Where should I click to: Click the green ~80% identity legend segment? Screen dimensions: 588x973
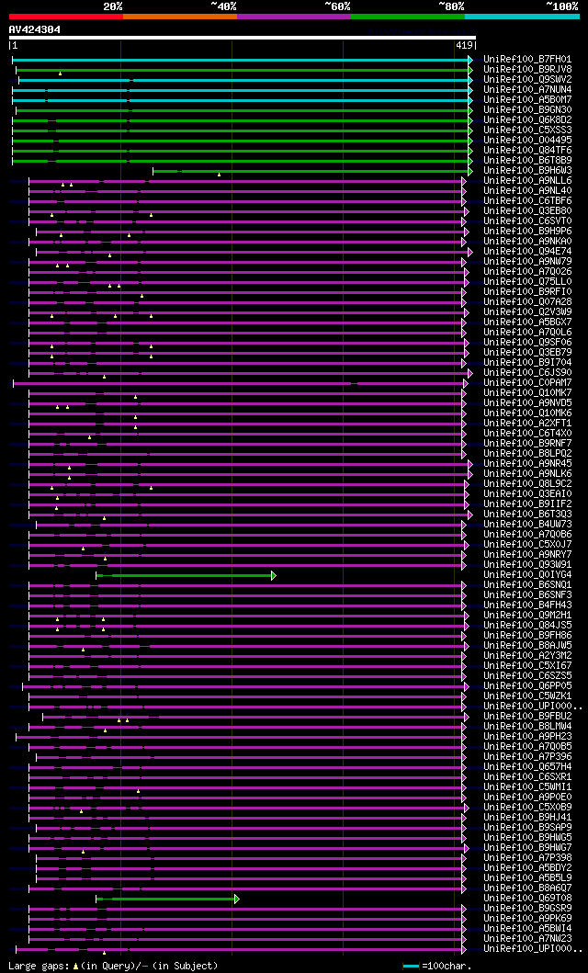[408, 17]
